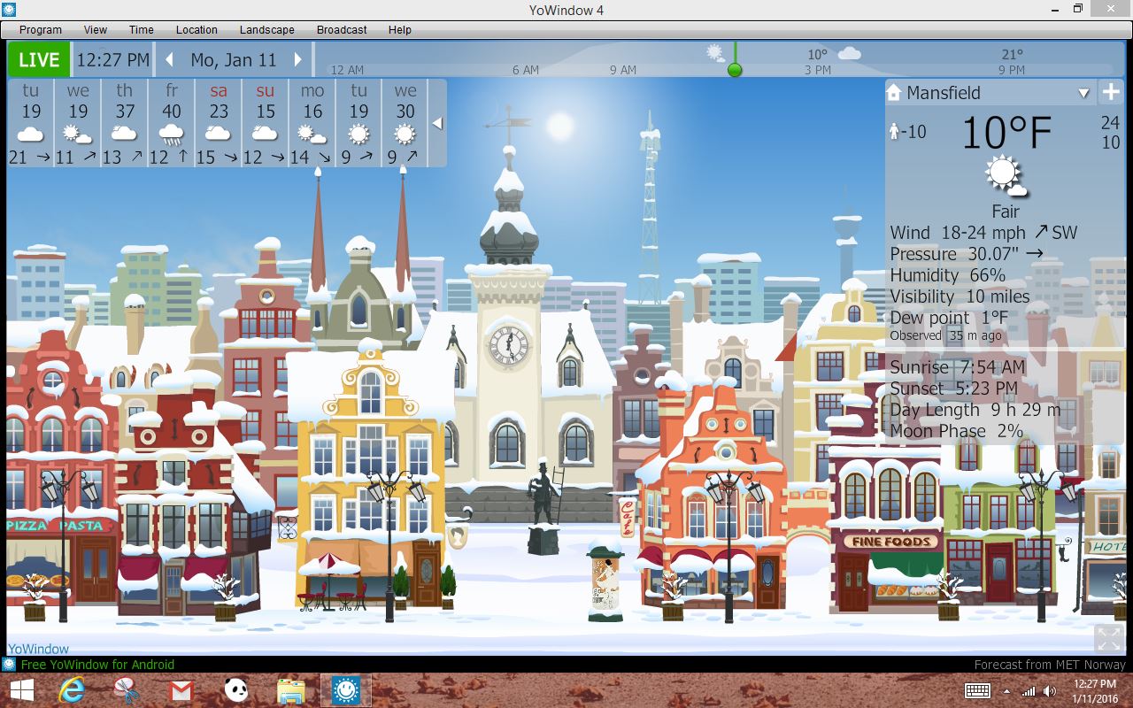Image resolution: width=1133 pixels, height=708 pixels.
Task: Open the Broadcast menu
Action: [x=342, y=29]
